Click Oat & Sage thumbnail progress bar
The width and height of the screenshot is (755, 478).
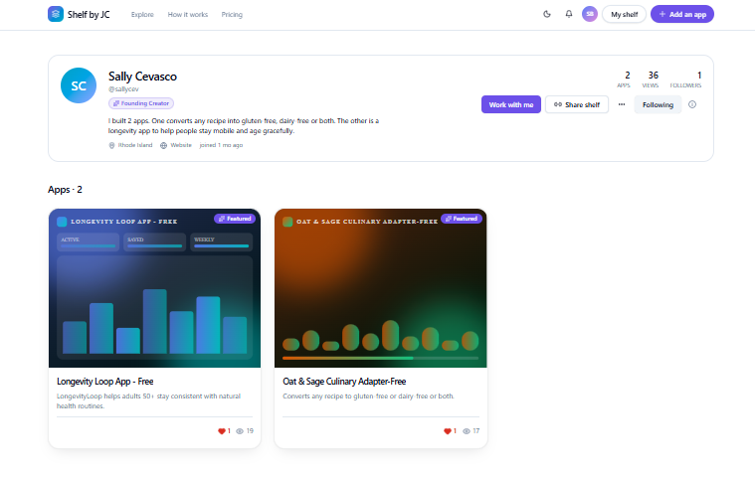380,359
